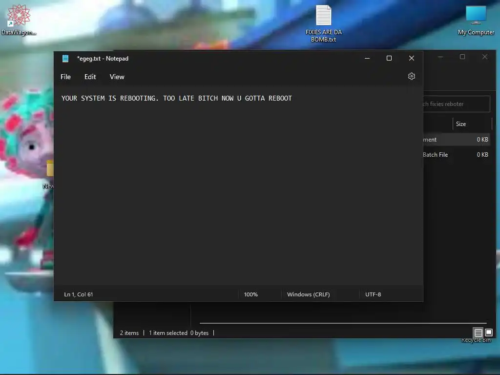Select FIXIES ARE DA BOMB.txt desktop file
The height and width of the screenshot is (375, 500).
(323, 24)
